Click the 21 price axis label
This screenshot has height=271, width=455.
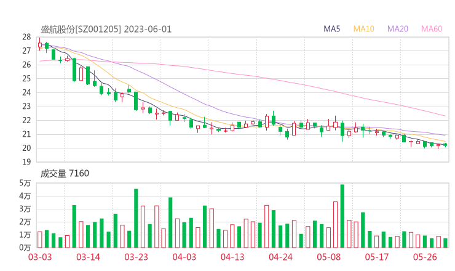[x=26, y=134]
